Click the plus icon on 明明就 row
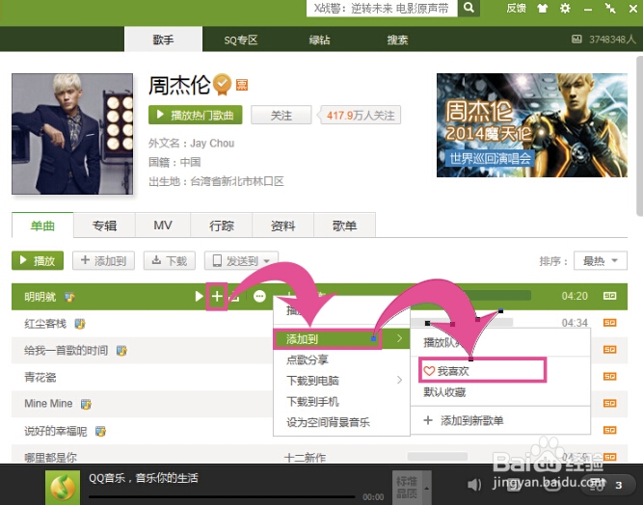This screenshot has height=505, width=643. coord(217,296)
